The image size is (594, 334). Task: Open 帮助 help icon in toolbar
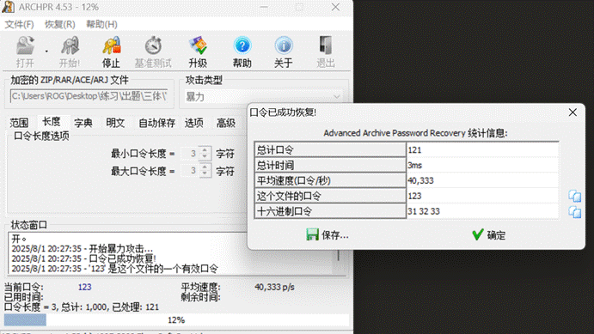click(x=242, y=46)
